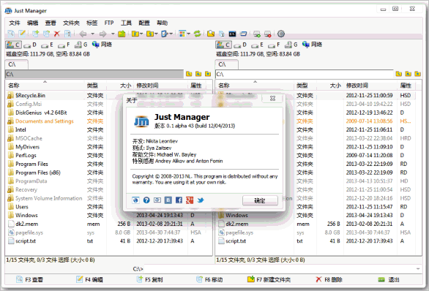
Task: Click the blue folder-window icon beside command prompt
Action: coord(243,34)
